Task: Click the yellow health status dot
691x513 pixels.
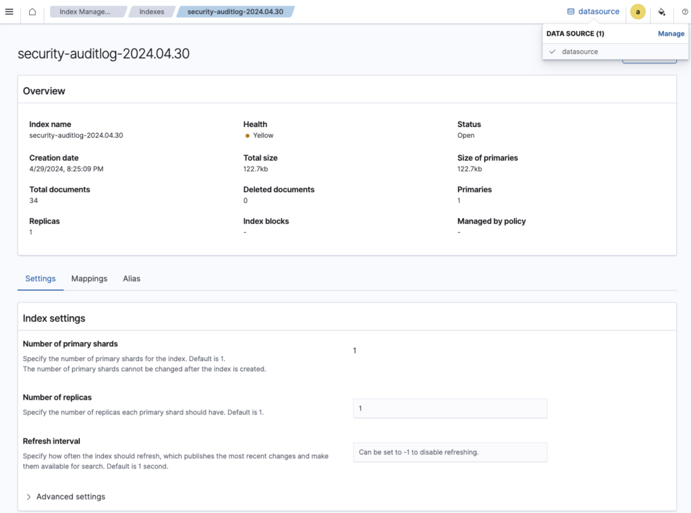Action: [248, 136]
